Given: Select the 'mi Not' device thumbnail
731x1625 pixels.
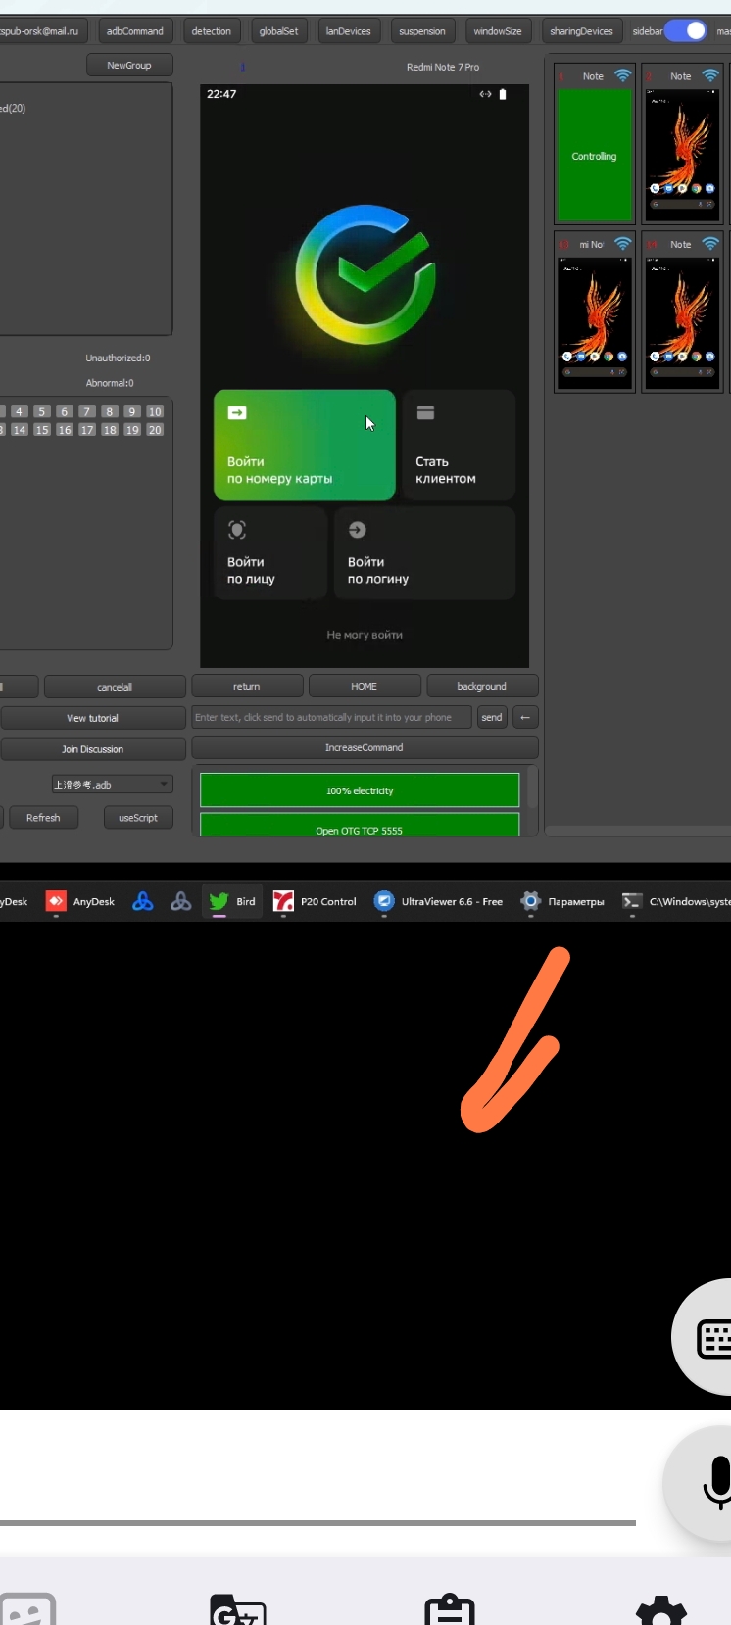Looking at the screenshot, I should (594, 323).
